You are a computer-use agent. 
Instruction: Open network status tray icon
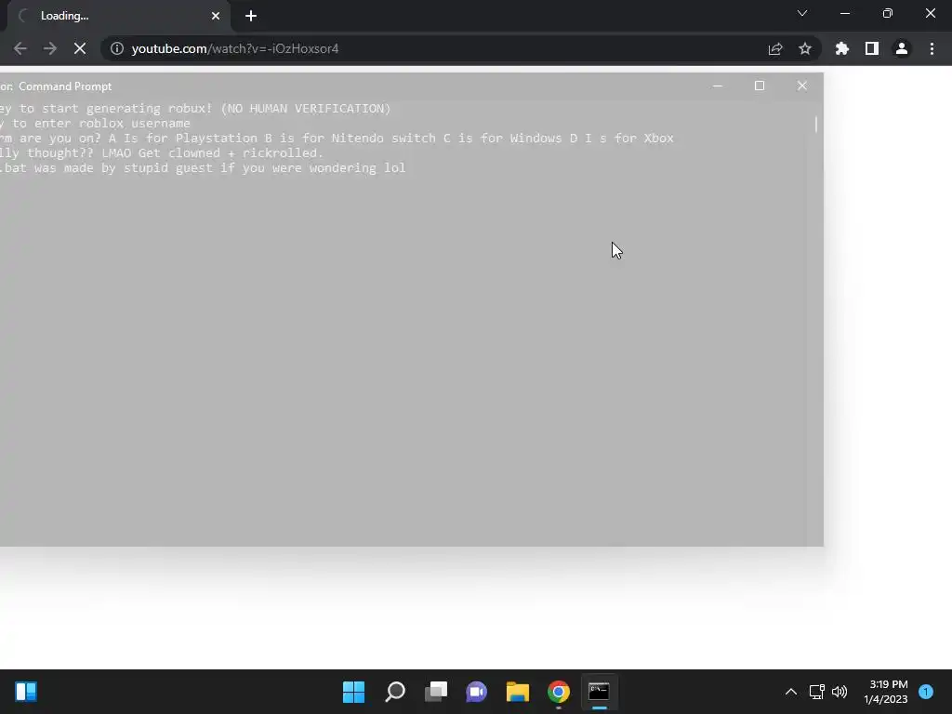coord(817,692)
